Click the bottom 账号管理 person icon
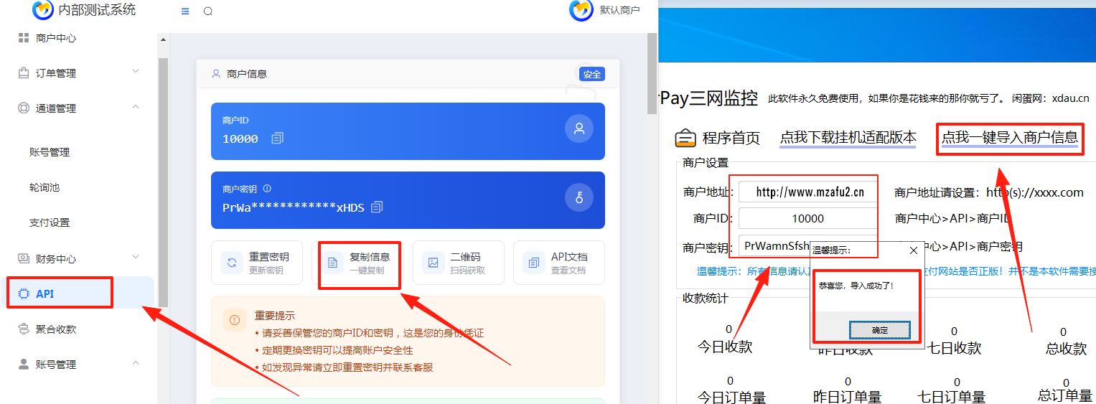The height and width of the screenshot is (404, 1096). click(x=24, y=364)
